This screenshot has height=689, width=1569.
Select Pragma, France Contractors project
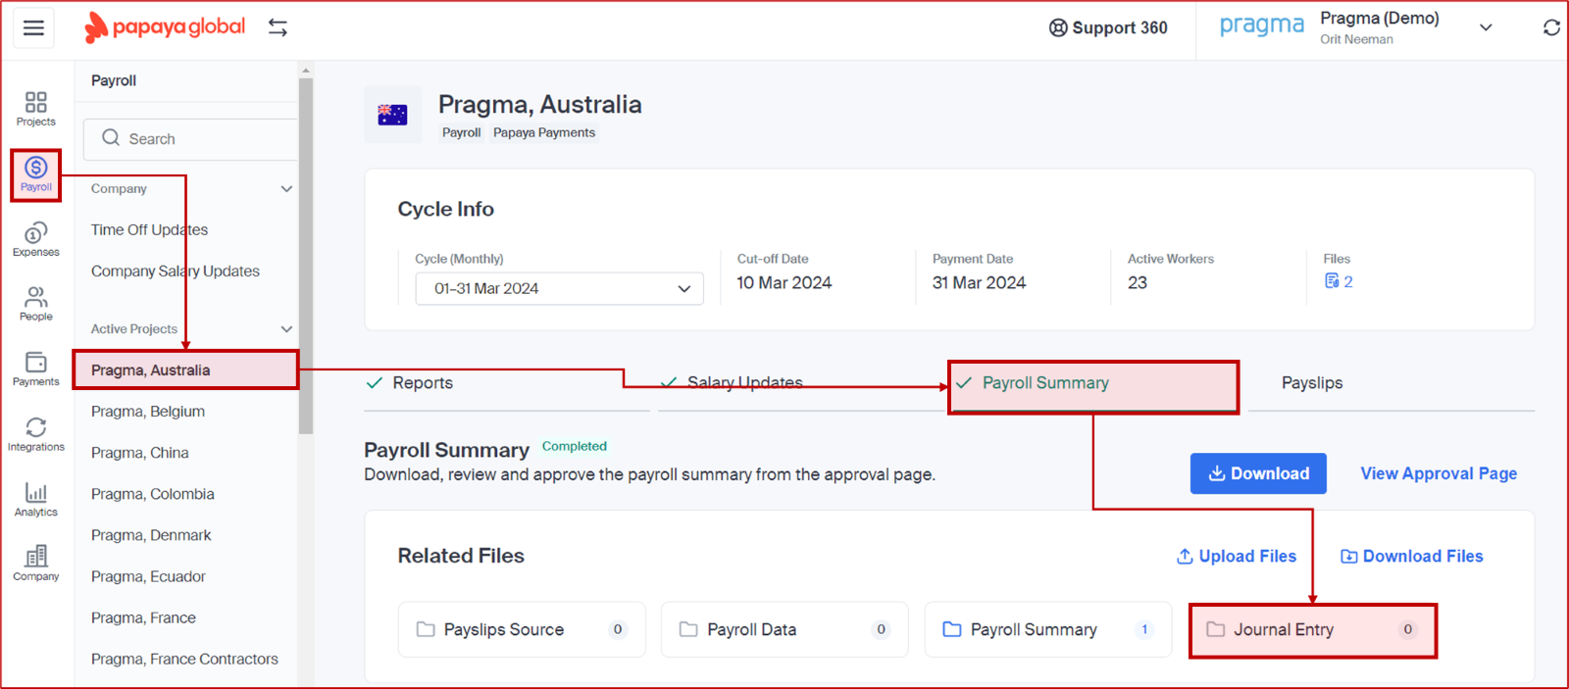click(x=184, y=659)
